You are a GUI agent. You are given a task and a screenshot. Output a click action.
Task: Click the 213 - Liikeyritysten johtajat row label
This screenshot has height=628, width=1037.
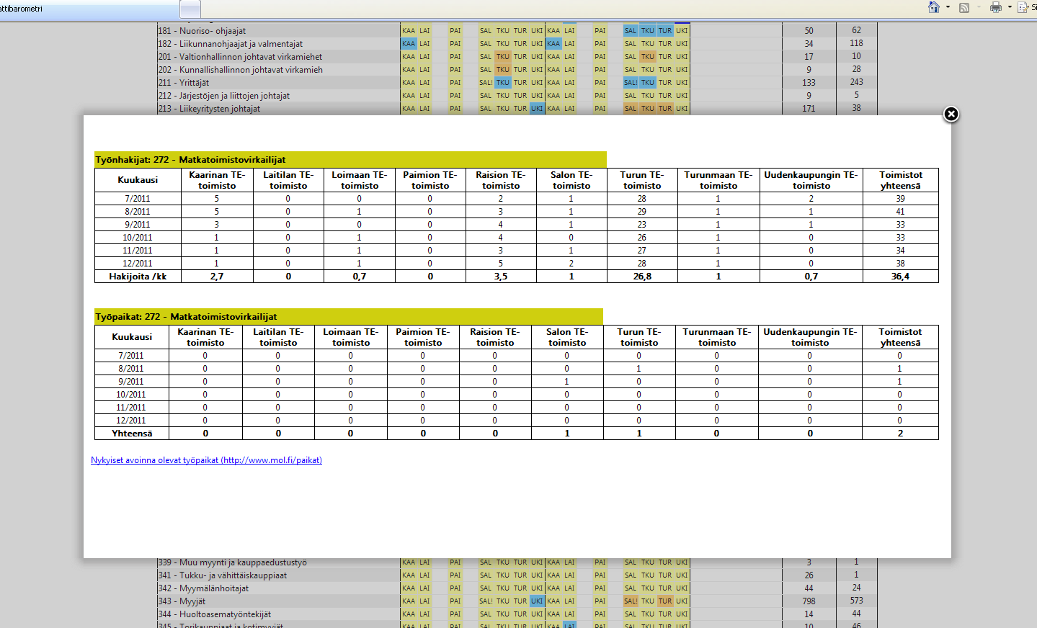(209, 109)
